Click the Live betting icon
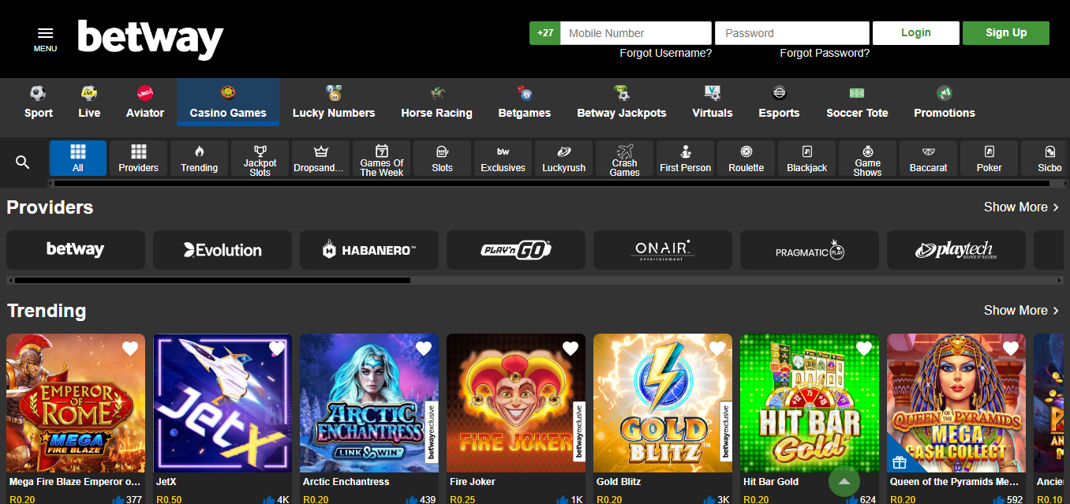The image size is (1070, 504). coord(88,101)
